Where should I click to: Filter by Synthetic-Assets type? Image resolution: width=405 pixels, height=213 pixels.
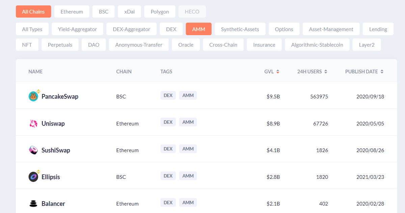point(240,29)
